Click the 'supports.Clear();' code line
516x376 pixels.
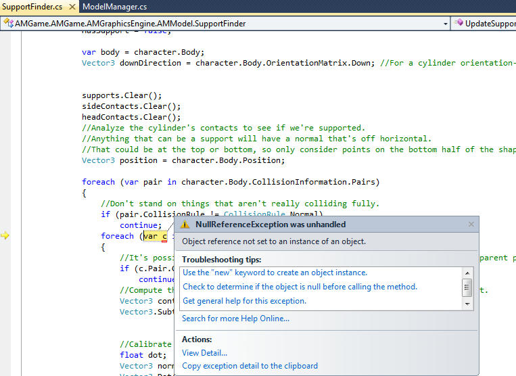coord(122,95)
